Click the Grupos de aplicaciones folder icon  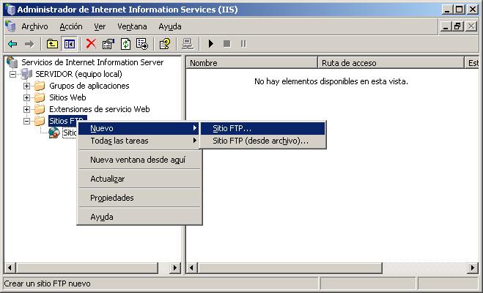point(39,86)
